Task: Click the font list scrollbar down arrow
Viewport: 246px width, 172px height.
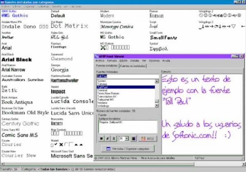Action: (x=157, y=105)
